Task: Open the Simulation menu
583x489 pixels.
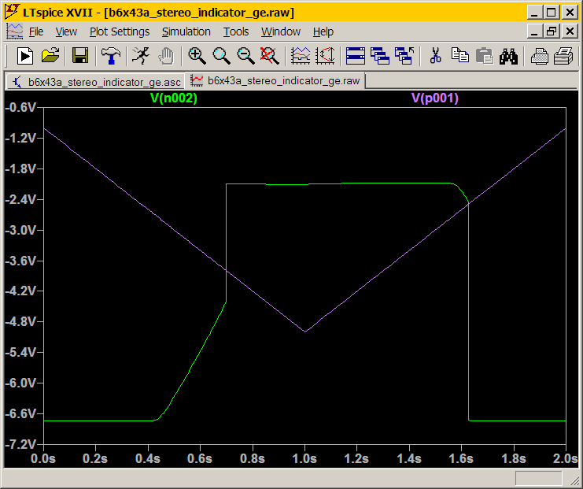Action: point(186,31)
